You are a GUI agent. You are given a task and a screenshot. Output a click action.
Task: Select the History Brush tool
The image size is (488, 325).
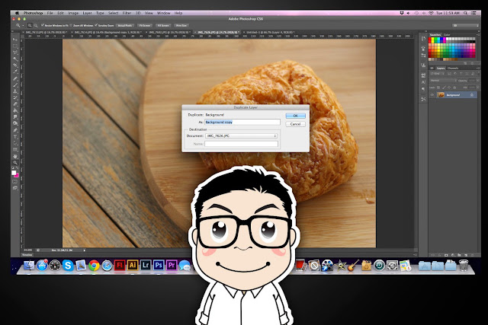15,98
